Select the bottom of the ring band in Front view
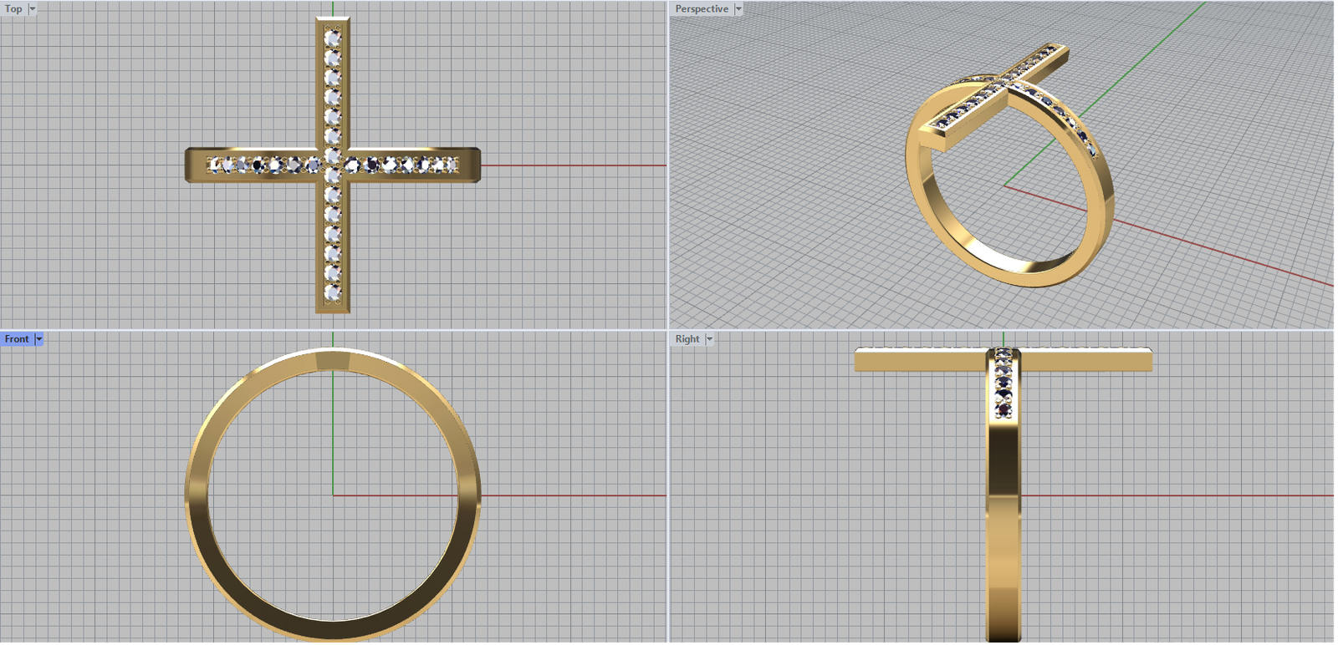 (333, 629)
